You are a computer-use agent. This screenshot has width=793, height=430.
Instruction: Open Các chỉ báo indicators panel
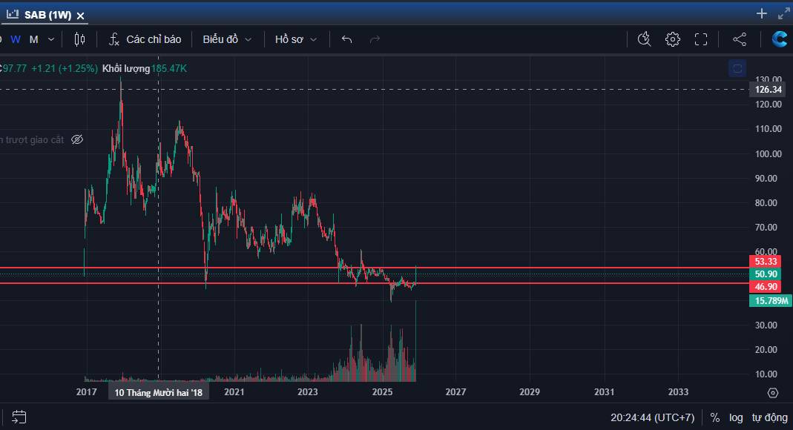point(145,39)
